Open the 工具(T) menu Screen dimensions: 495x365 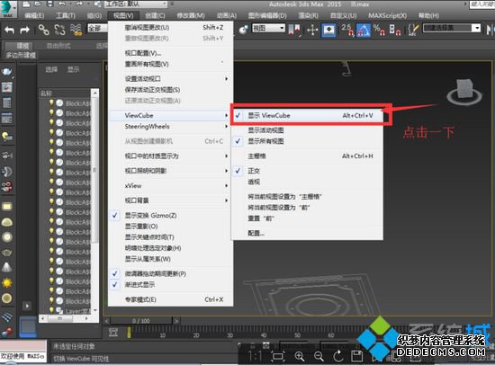pos(66,15)
